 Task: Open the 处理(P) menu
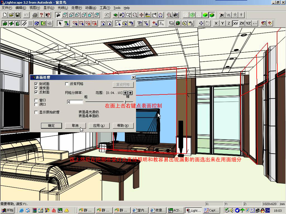77,8
